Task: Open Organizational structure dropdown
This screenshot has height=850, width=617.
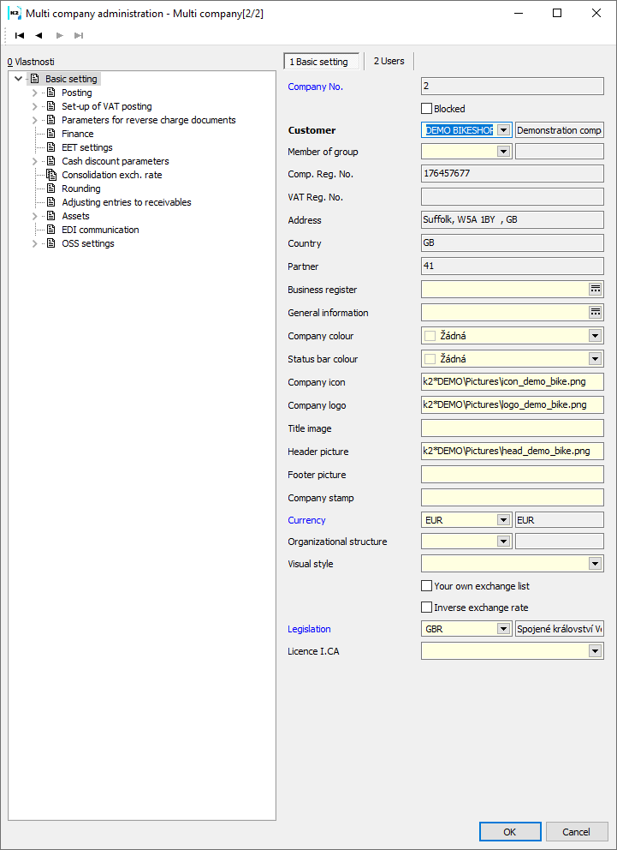Action: 504,542
